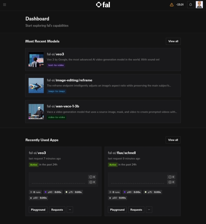The height and width of the screenshot is (224, 206).
Task: Click the video-to-video tag
Action: pyautogui.click(x=56, y=117)
